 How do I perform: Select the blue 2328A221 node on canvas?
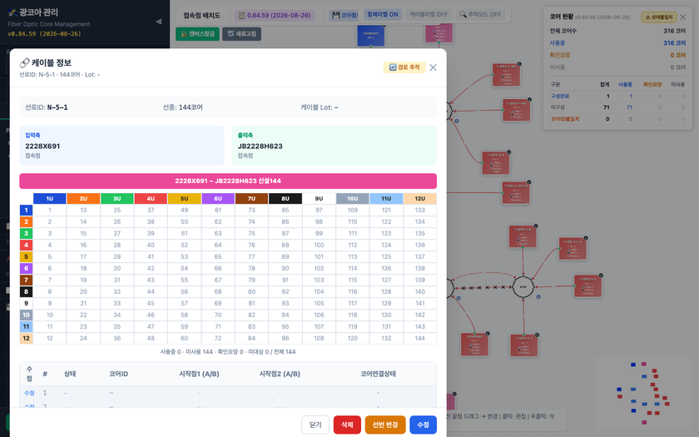coord(371,35)
